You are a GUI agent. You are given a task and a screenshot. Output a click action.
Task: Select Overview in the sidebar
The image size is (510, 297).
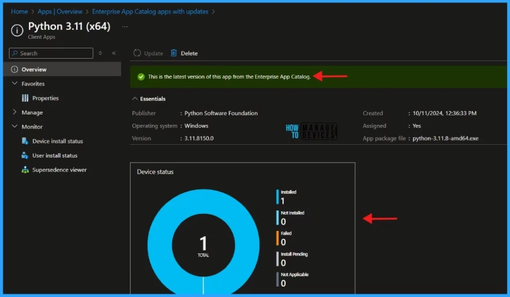pos(62,69)
